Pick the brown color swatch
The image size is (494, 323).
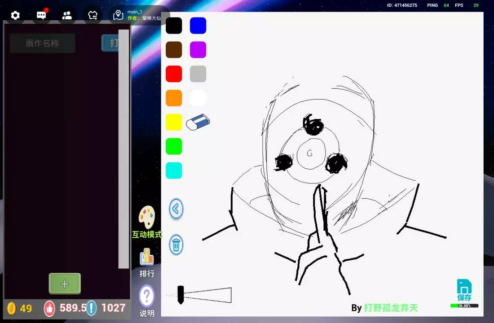174,50
